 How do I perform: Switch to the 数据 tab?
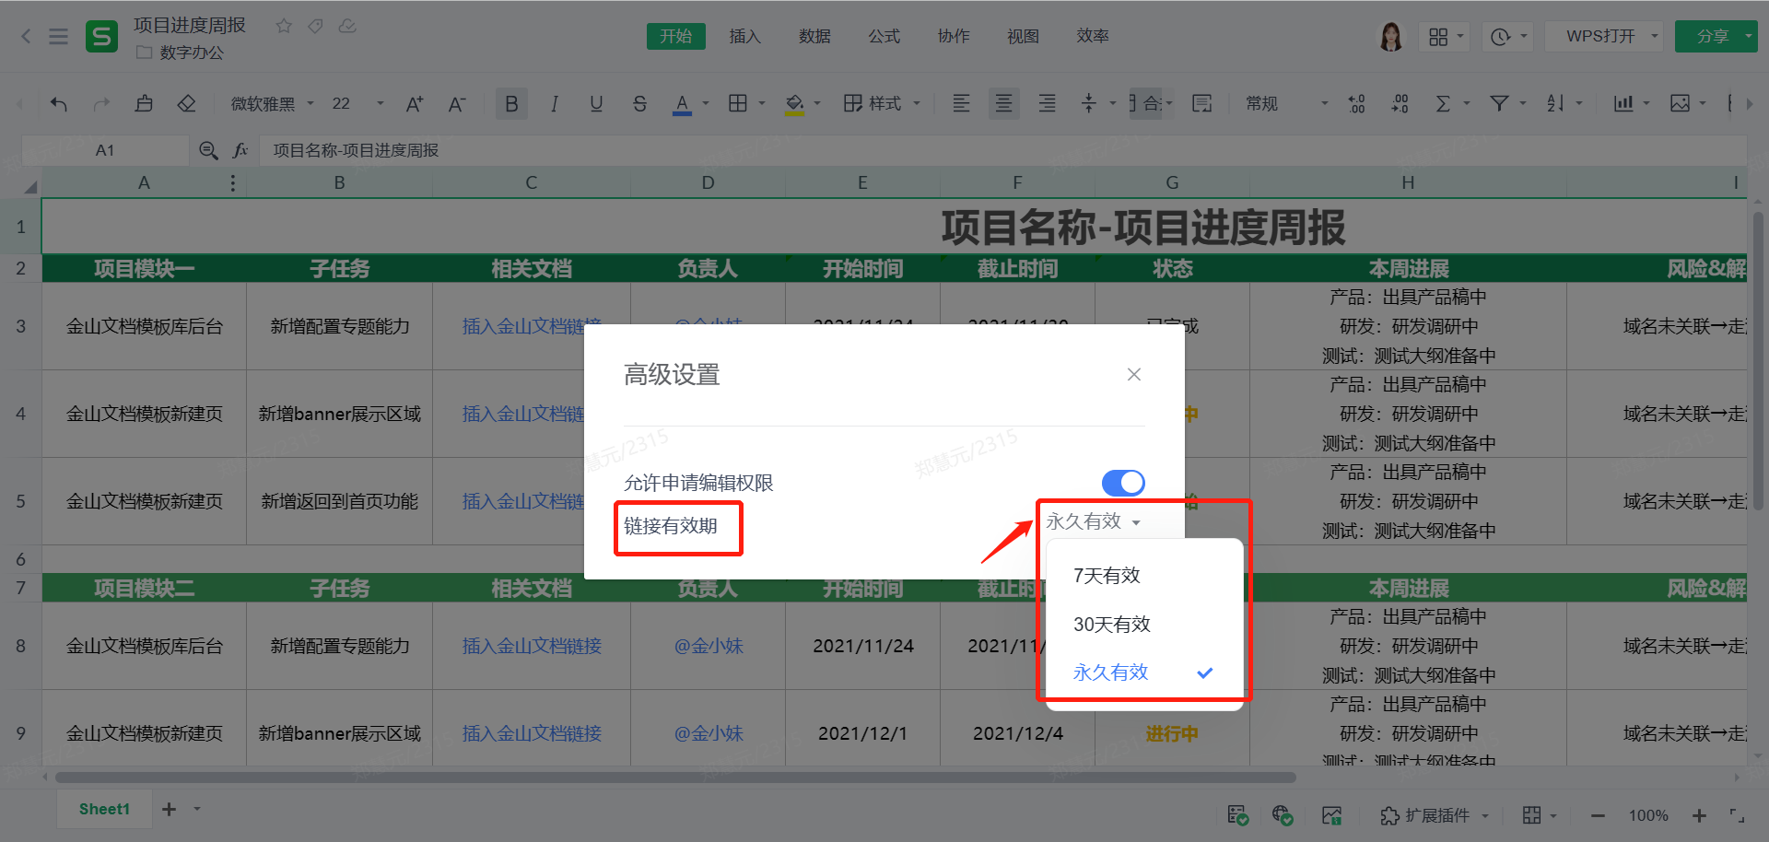pyautogui.click(x=814, y=36)
